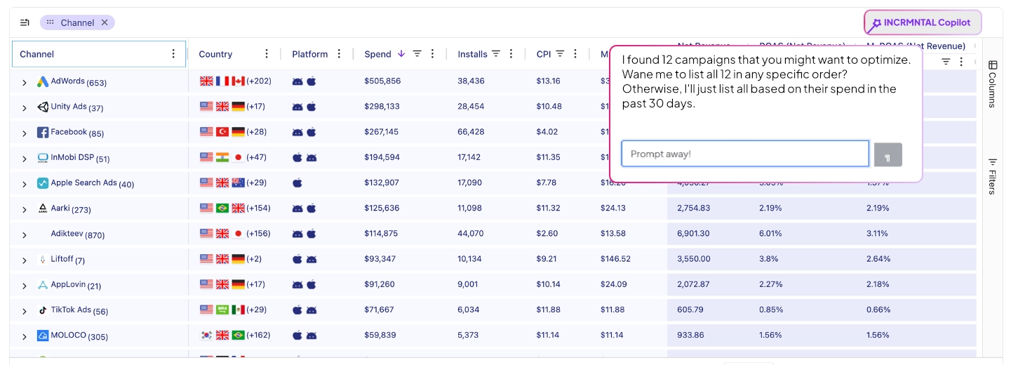The height and width of the screenshot is (365, 1011).
Task: Click the TikTok Ads logo icon
Action: pos(43,310)
